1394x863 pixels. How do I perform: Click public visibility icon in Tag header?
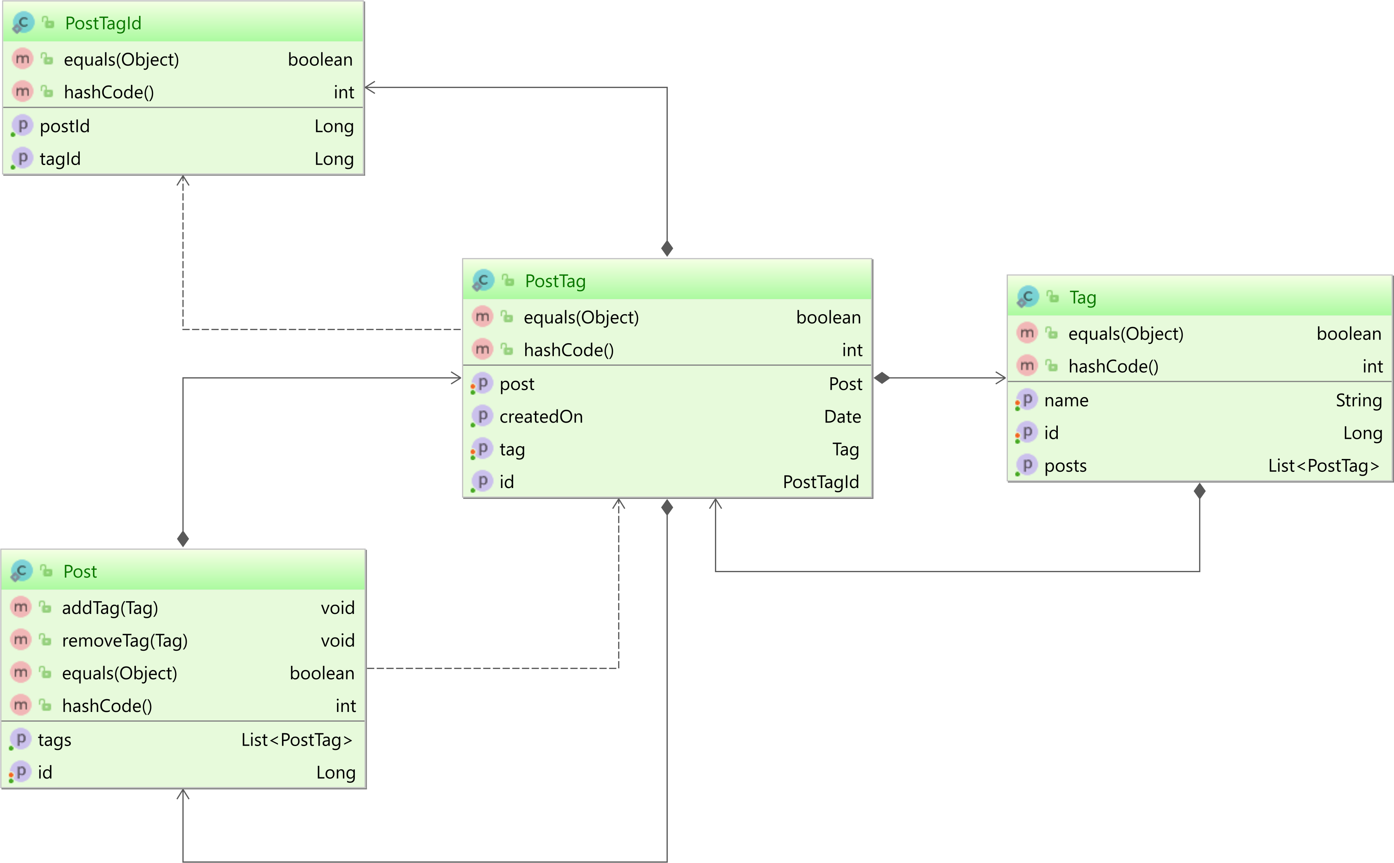pos(1053,297)
